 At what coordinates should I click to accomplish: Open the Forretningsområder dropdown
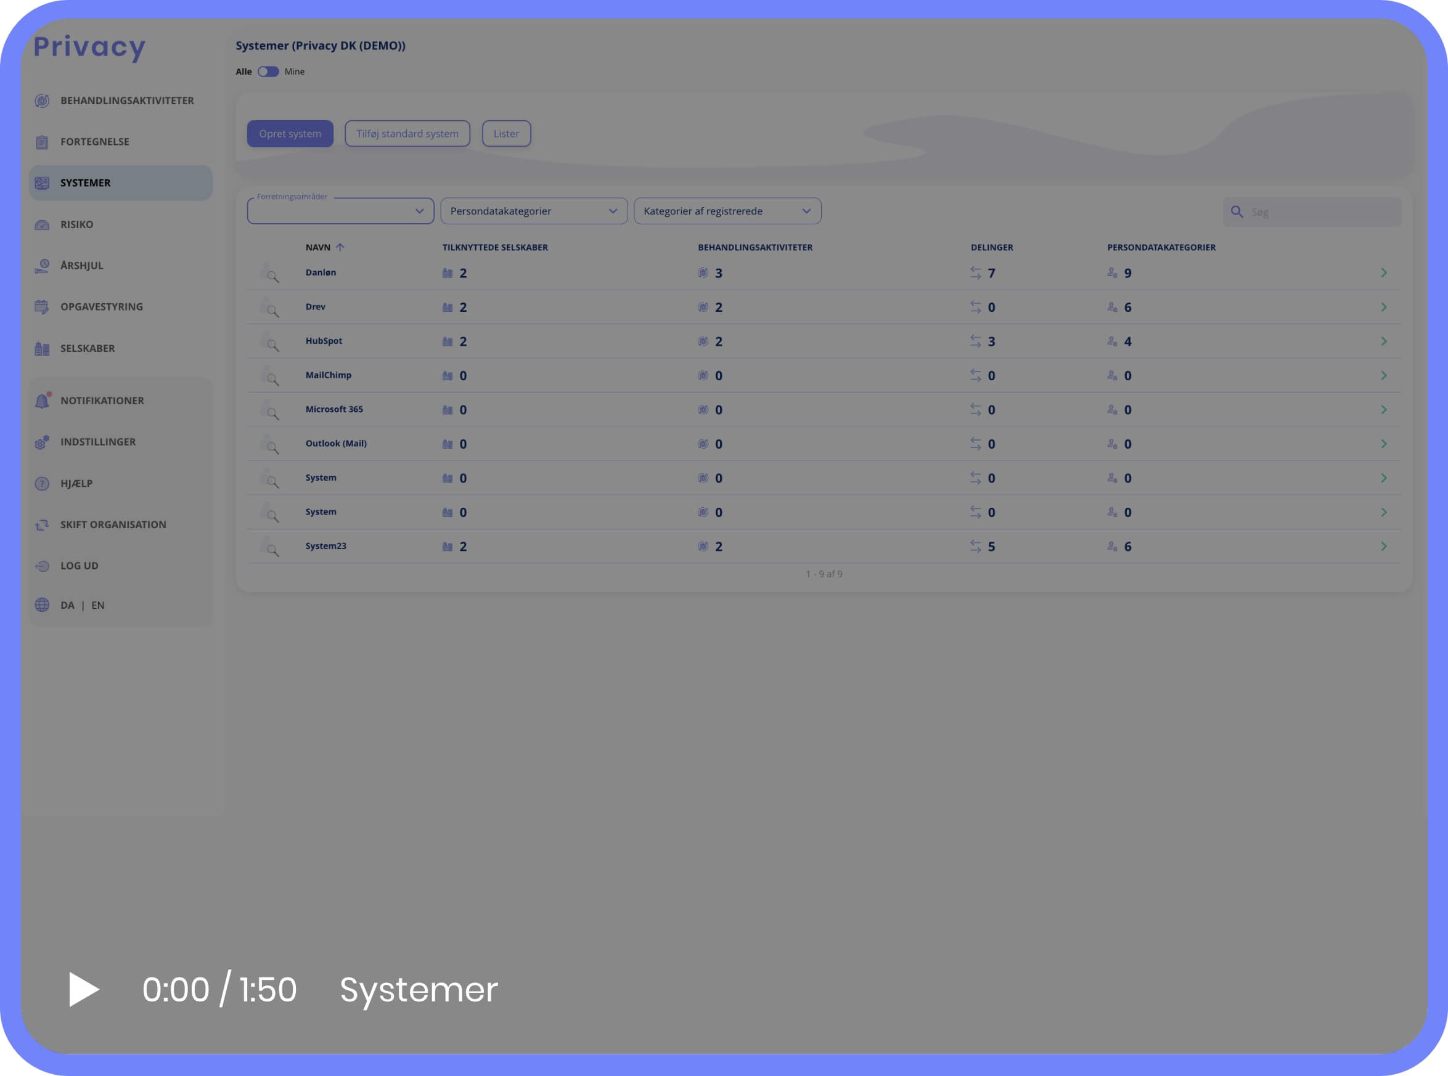[341, 211]
